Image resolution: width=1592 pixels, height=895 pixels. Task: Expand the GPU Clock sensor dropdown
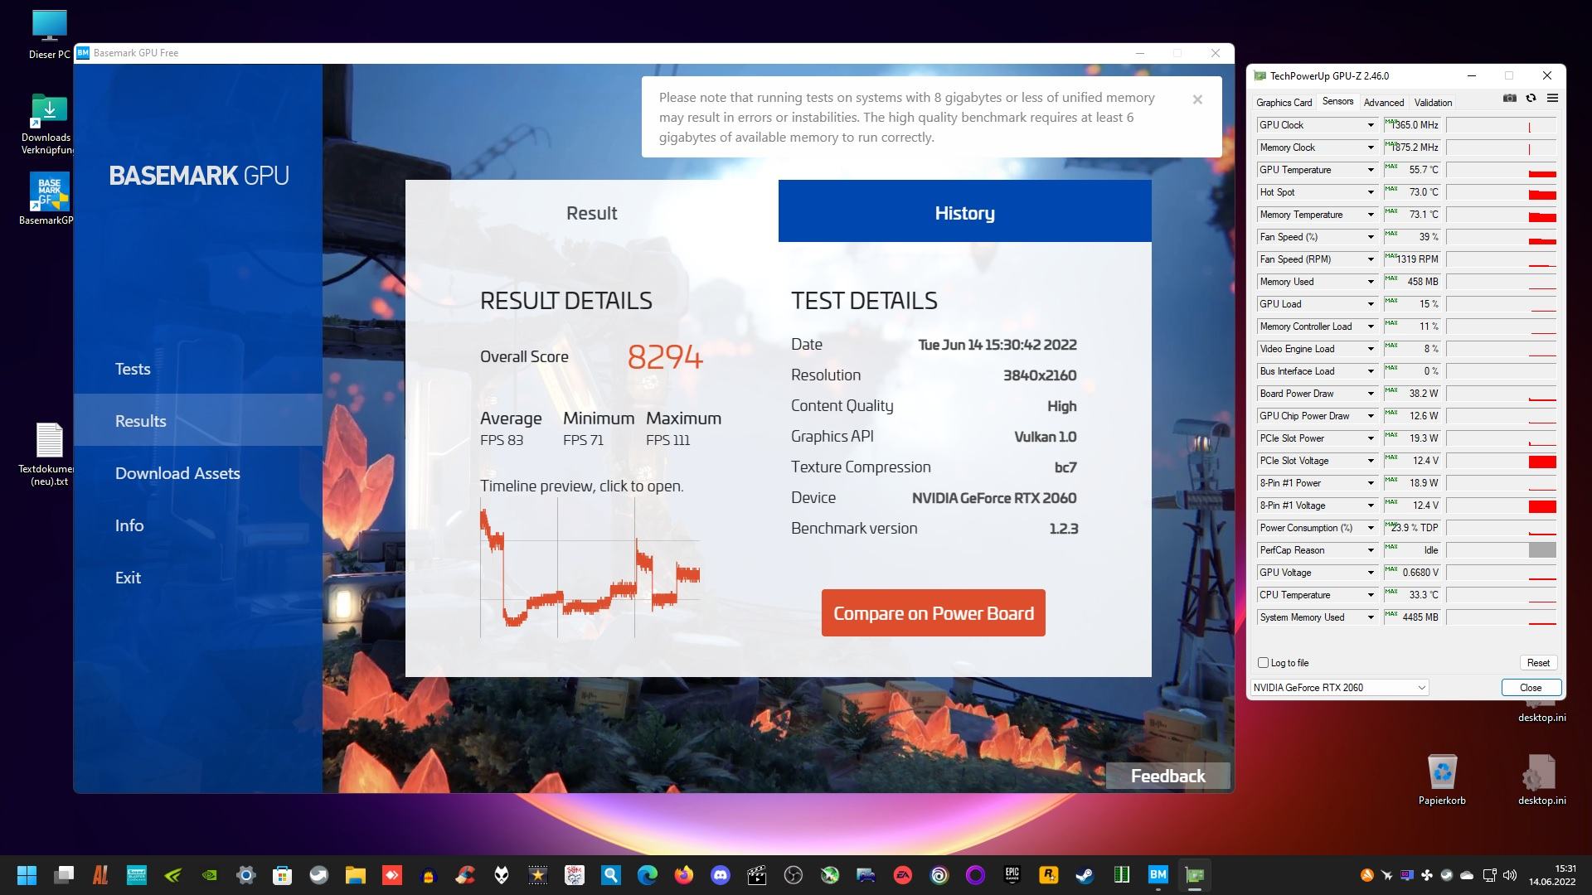click(x=1371, y=125)
